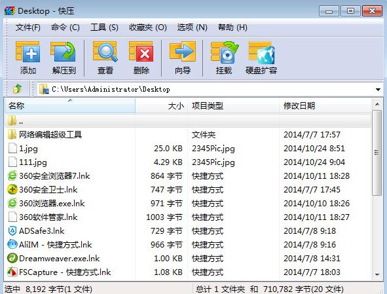The height and width of the screenshot is (294, 387).
Task: Click the 111.jpg file icon
Action: pyautogui.click(x=12, y=162)
